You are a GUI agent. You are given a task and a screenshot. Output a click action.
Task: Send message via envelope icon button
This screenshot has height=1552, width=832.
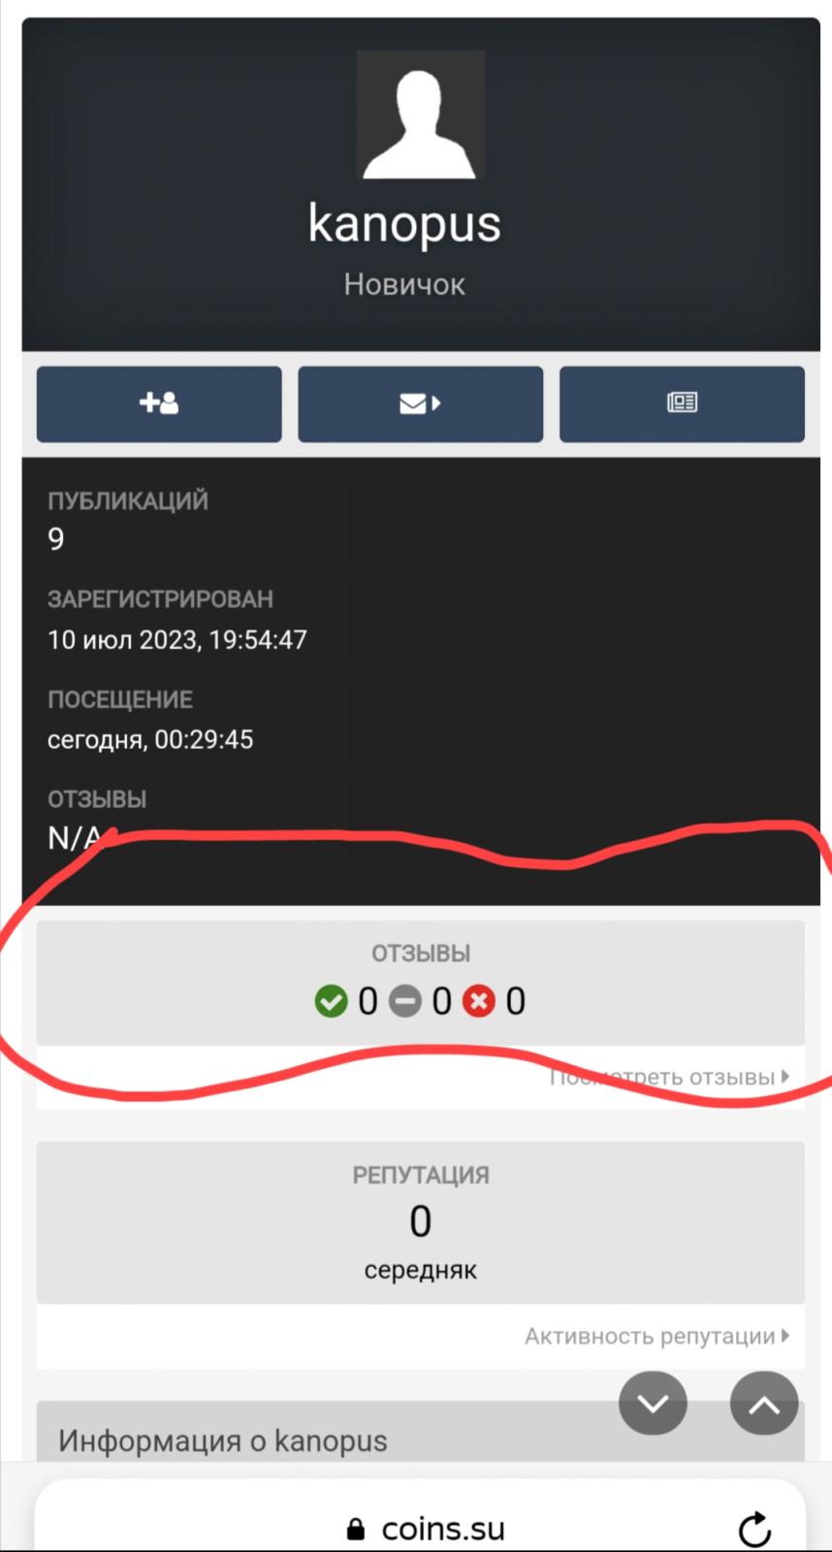[x=420, y=404]
